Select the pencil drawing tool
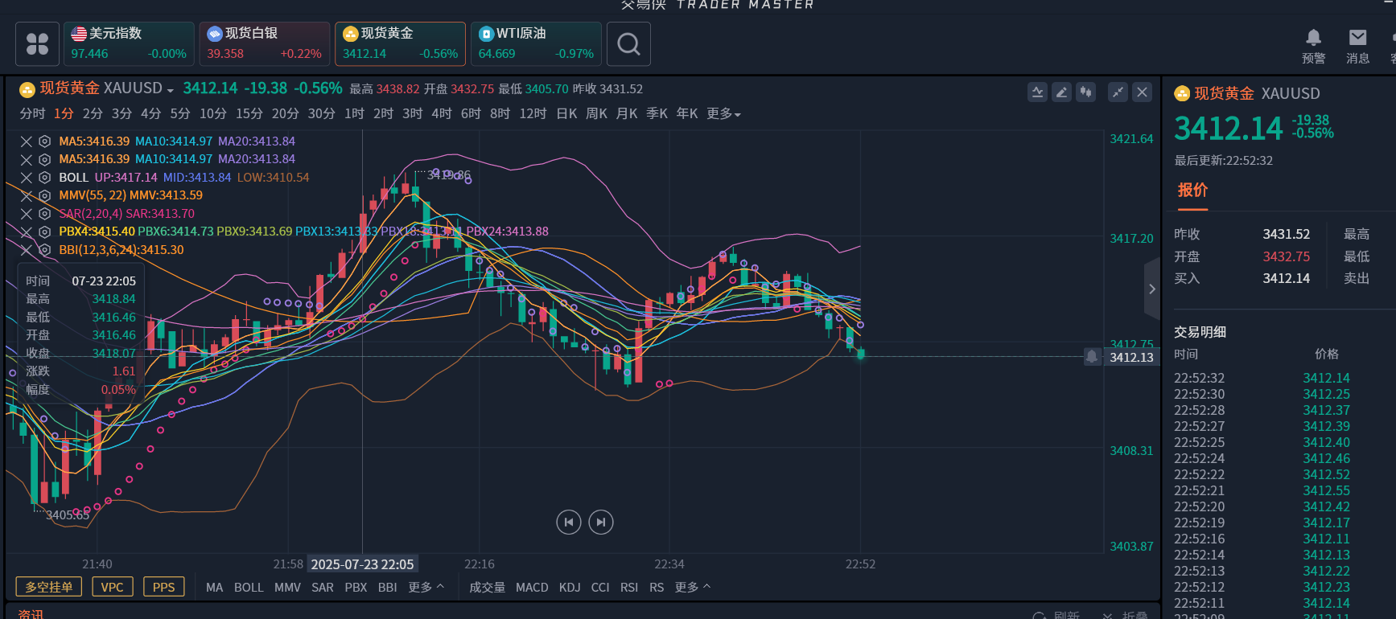This screenshot has width=1396, height=619. 1061,92
